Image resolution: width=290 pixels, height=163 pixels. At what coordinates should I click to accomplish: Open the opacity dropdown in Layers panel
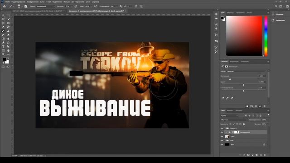click(x=268, y=120)
